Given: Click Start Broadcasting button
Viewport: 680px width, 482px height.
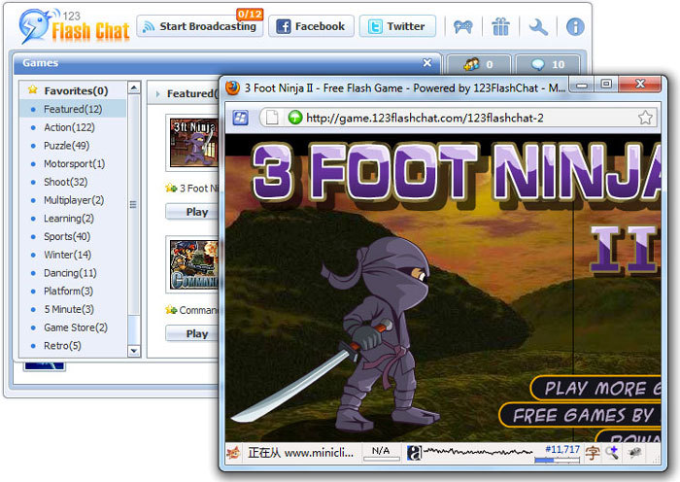Looking at the screenshot, I should (200, 26).
